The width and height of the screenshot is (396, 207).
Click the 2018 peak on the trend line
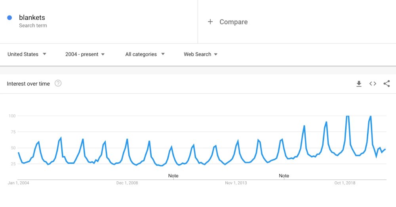coord(348,116)
